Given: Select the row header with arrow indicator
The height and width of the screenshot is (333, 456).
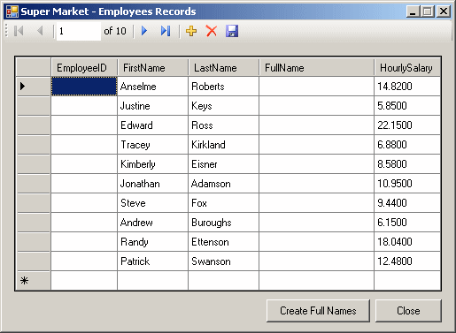Looking at the screenshot, I should (x=34, y=87).
